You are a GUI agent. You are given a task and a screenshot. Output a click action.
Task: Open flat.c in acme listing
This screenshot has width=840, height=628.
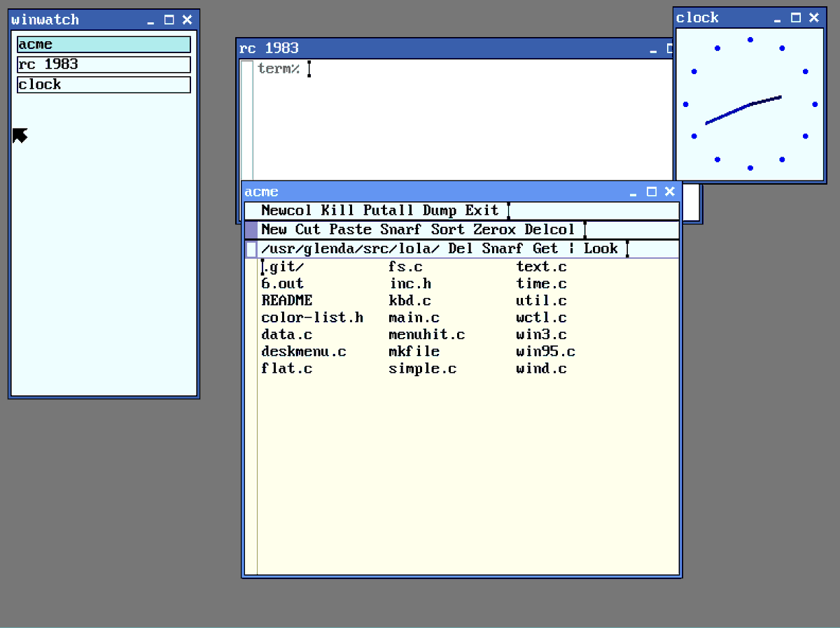287,369
